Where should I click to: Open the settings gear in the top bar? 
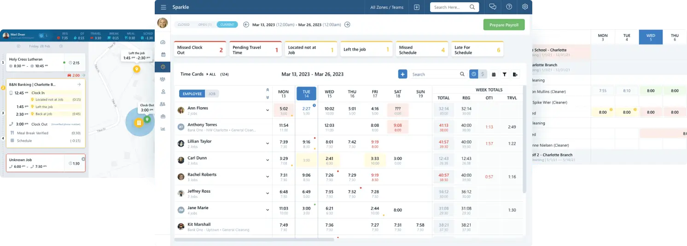tap(525, 7)
